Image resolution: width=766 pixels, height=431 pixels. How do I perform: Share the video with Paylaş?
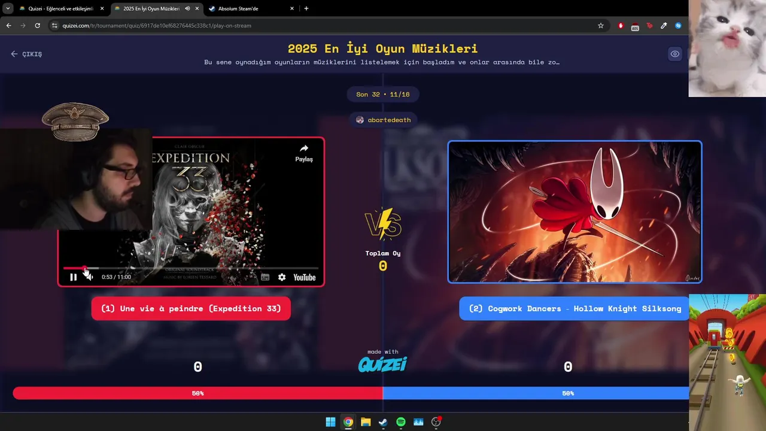tap(304, 153)
